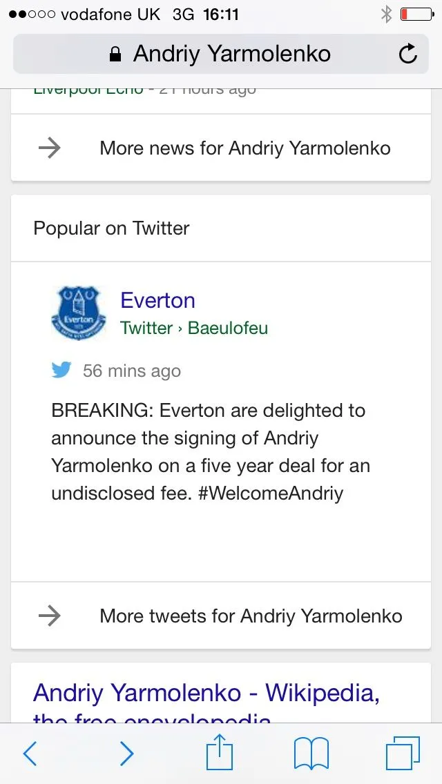Open the Bookmarks book icon

click(311, 753)
